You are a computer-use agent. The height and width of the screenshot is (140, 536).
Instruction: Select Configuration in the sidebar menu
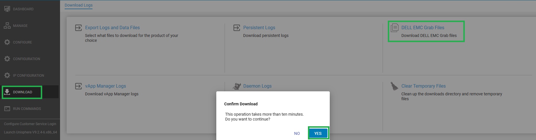[26, 59]
